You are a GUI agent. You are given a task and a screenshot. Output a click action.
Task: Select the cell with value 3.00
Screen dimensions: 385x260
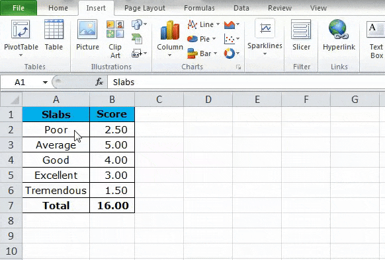coord(112,176)
